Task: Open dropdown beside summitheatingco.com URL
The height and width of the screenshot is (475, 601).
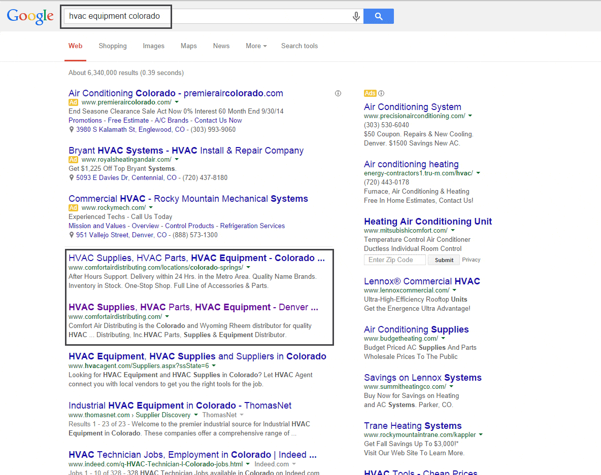Action: (x=451, y=387)
